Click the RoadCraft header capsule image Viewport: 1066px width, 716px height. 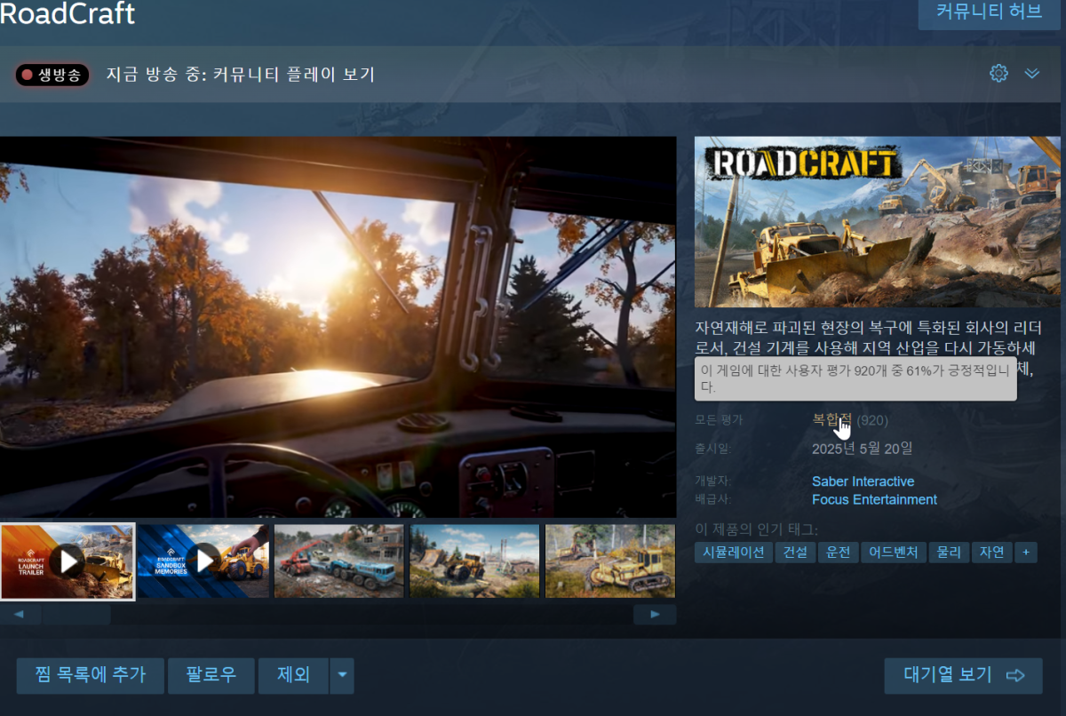pos(878,222)
